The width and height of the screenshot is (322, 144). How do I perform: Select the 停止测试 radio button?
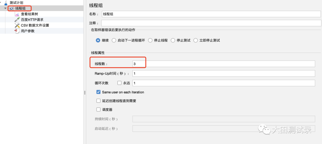173,40
